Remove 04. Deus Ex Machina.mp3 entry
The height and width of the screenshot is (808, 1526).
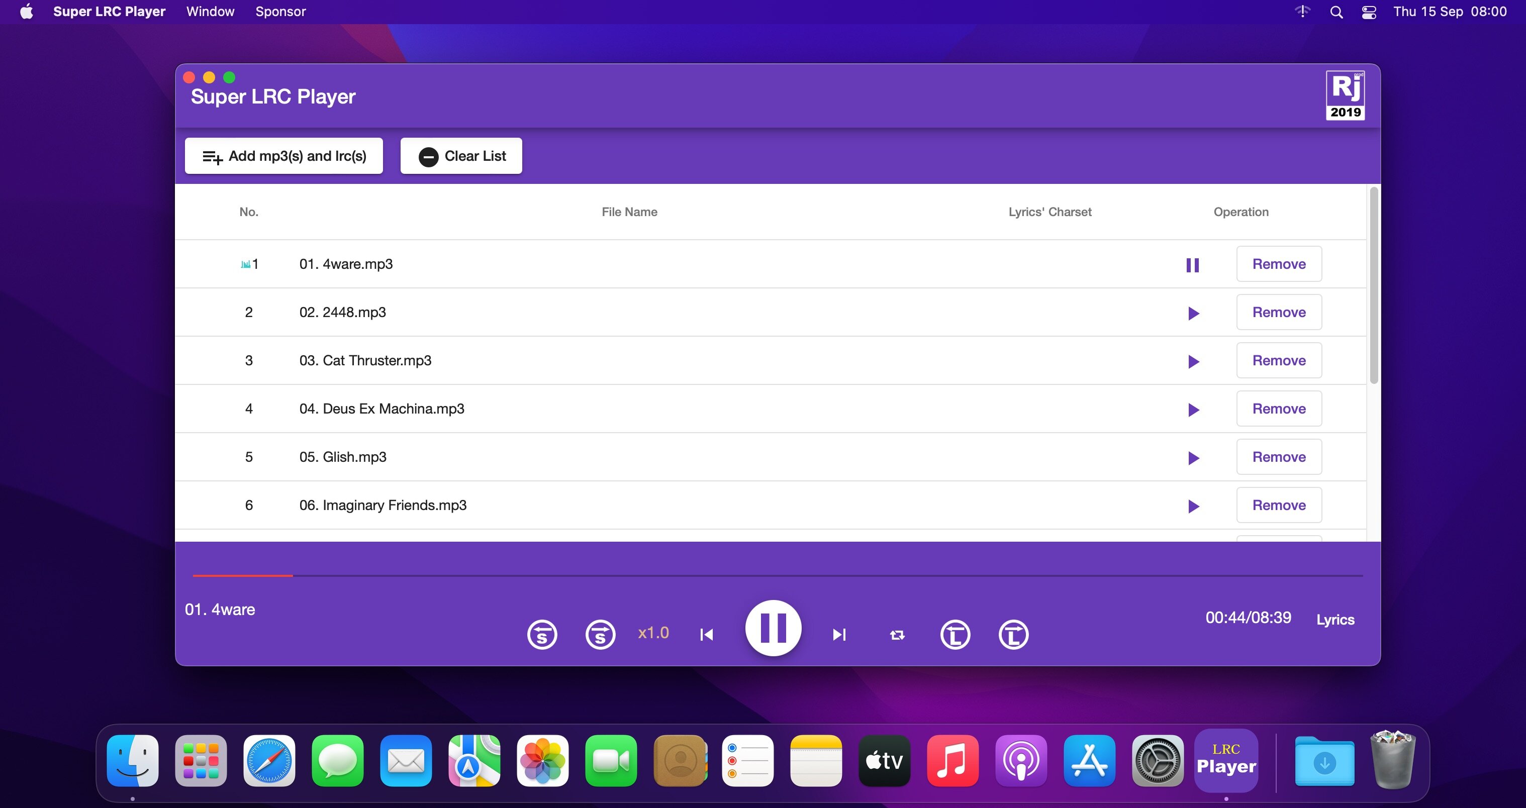(1279, 409)
